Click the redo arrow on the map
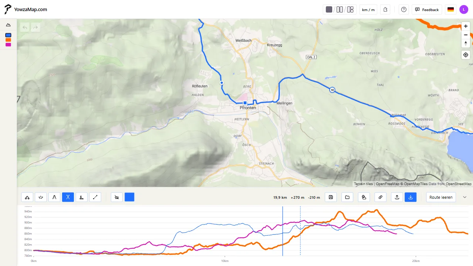Viewport: 473px width, 266px height. tap(35, 27)
